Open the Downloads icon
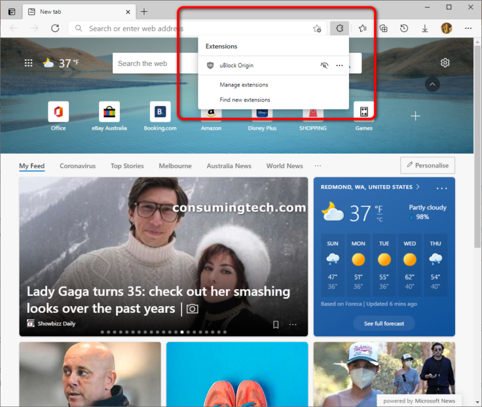This screenshot has height=407, width=482. [425, 29]
